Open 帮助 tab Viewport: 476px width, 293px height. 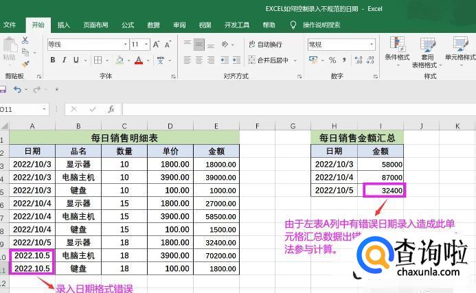click(x=269, y=25)
